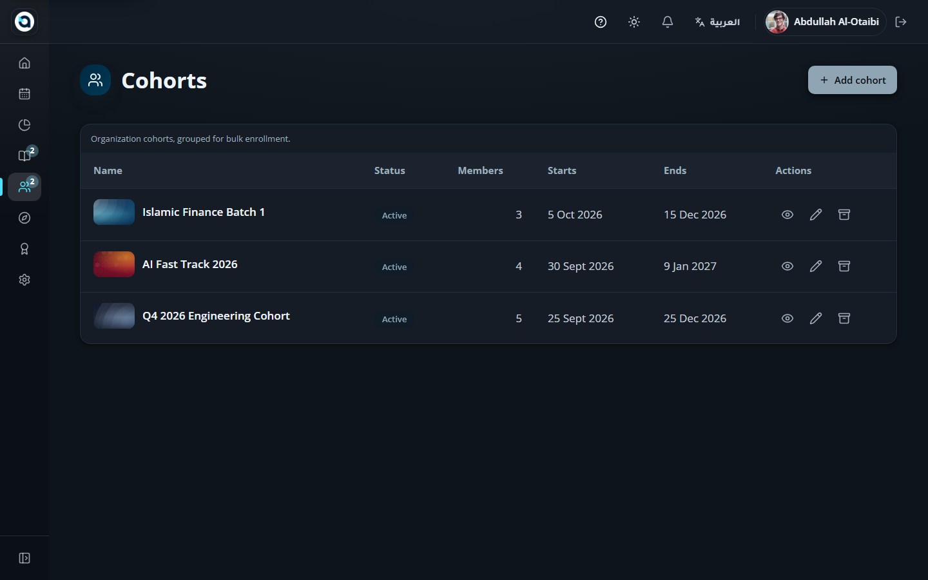Click the Ends column header

[675, 171]
